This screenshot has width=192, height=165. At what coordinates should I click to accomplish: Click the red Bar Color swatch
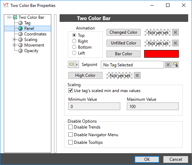tap(162, 54)
